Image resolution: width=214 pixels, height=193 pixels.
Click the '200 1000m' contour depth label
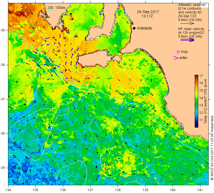pyautogui.click(x=56, y=8)
